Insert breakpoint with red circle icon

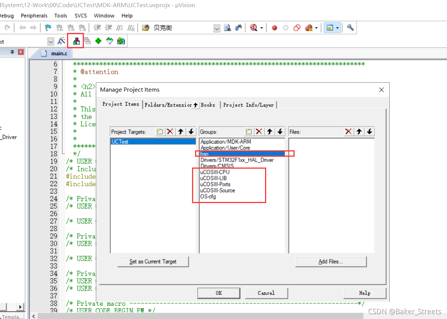point(274,28)
